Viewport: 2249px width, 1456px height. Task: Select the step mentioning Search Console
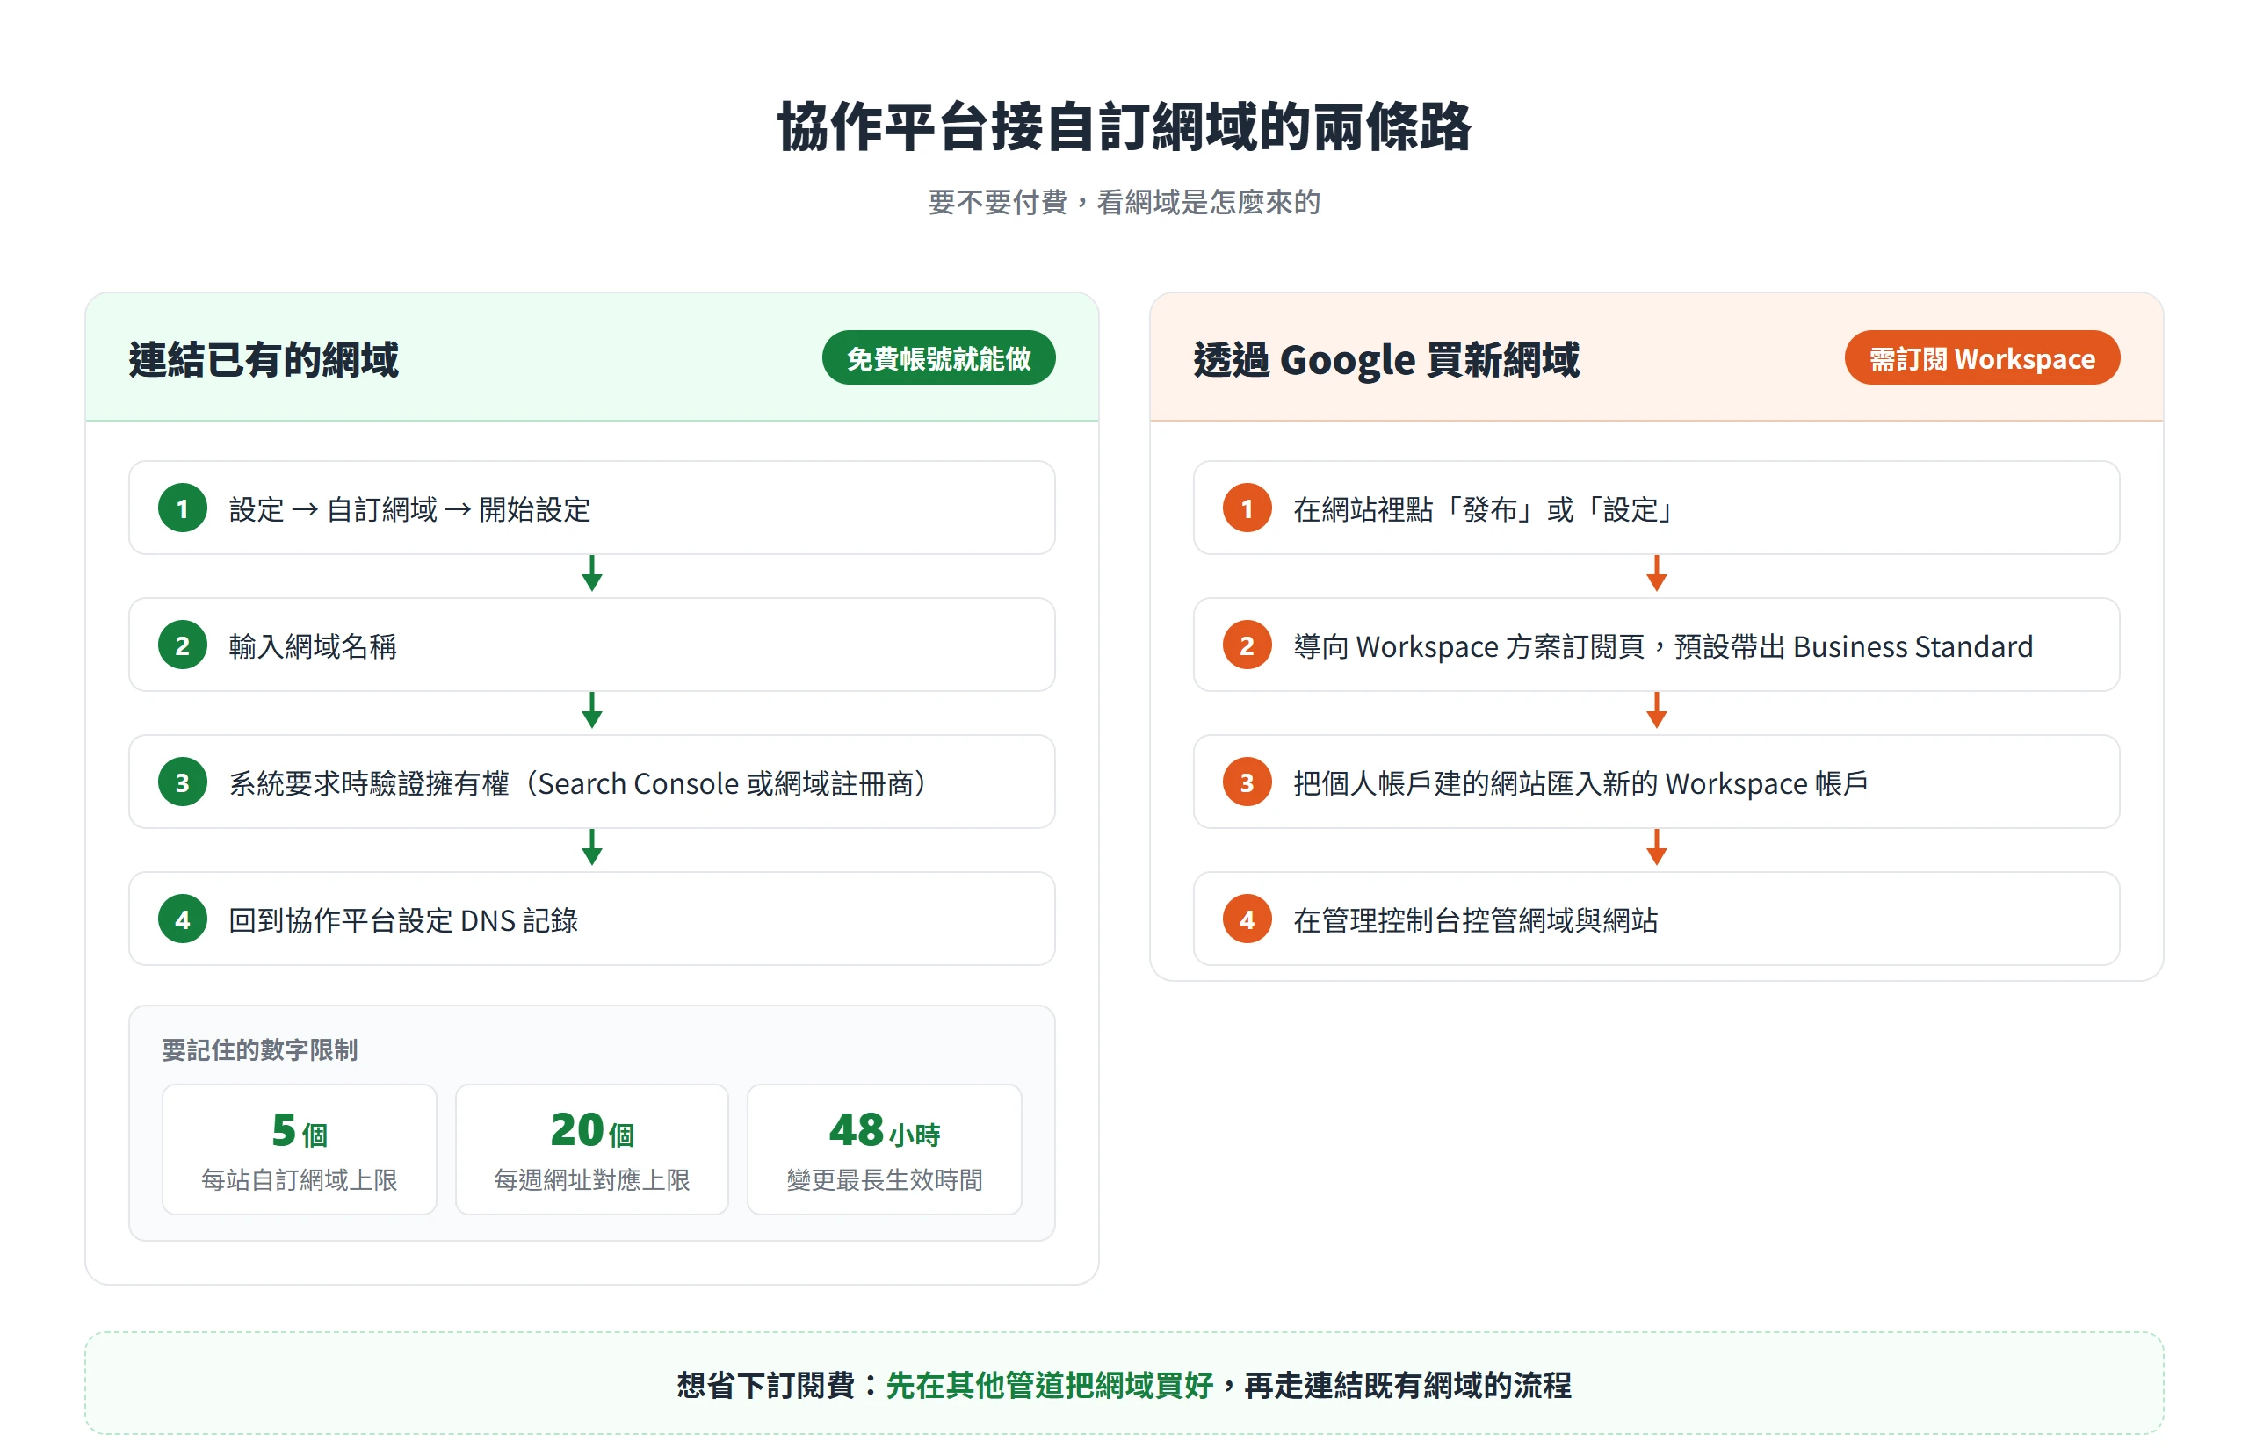[591, 782]
